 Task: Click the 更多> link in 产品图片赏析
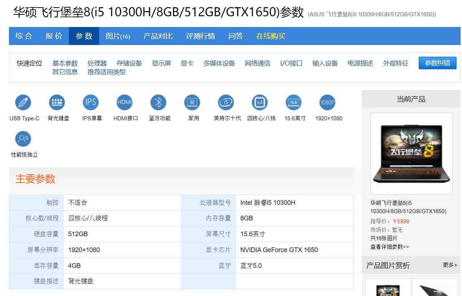click(x=450, y=265)
